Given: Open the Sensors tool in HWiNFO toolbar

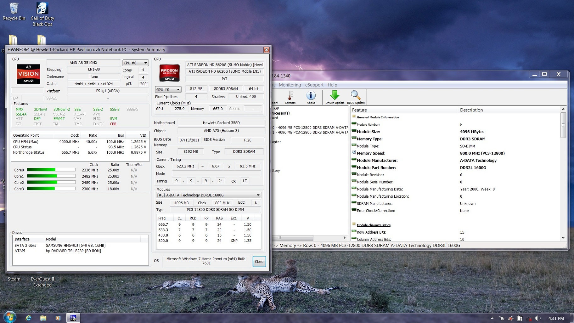Looking at the screenshot, I should click(290, 97).
